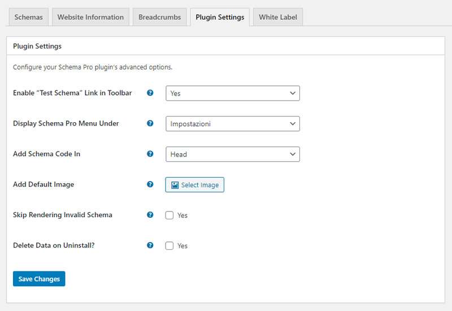This screenshot has width=452, height=311.
Task: Tick the Delete Data on Uninstall checkbox
Action: [169, 245]
